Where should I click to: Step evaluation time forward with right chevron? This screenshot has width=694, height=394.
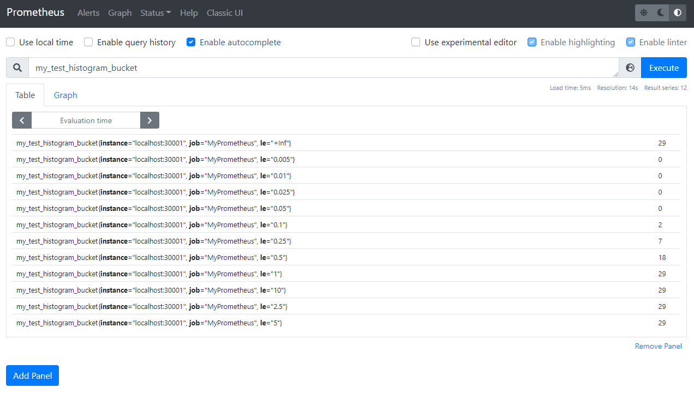coord(149,120)
